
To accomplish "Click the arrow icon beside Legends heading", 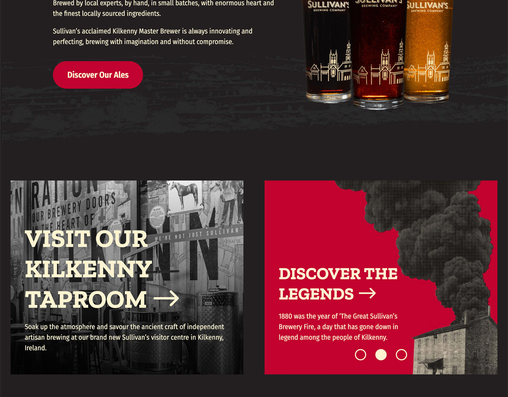I will [x=368, y=293].
